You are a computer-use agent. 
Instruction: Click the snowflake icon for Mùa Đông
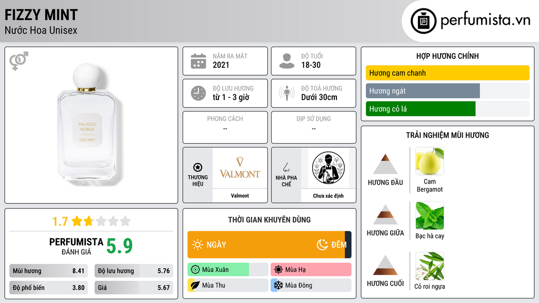pyautogui.click(x=278, y=285)
